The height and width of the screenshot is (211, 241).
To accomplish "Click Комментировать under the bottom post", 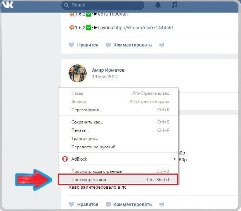I will pos(132,205).
